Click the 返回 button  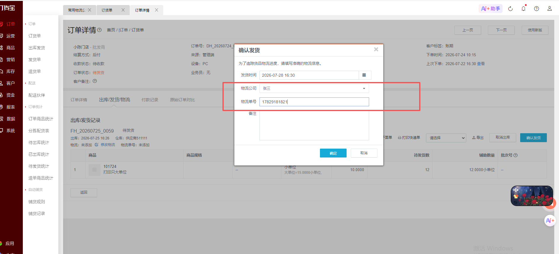84,192
